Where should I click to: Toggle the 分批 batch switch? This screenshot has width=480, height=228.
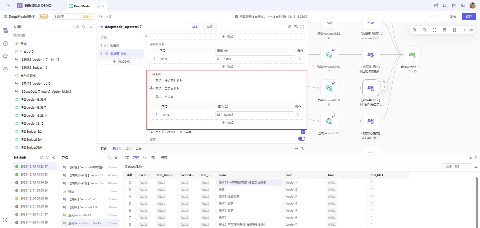[x=301, y=139]
